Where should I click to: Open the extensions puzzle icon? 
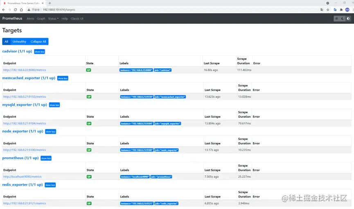(x=341, y=10)
